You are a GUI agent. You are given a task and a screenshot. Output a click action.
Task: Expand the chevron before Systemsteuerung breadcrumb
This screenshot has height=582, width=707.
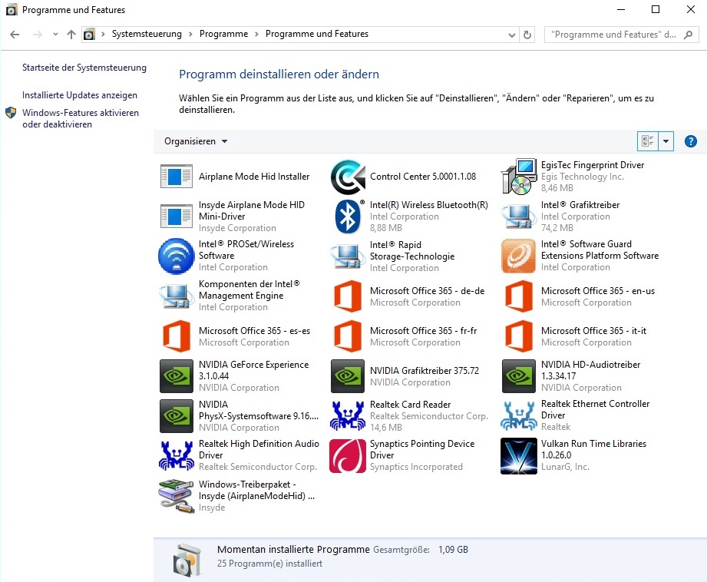click(104, 35)
